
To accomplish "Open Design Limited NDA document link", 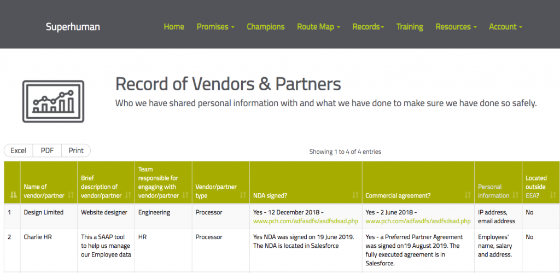I will coord(306,221).
